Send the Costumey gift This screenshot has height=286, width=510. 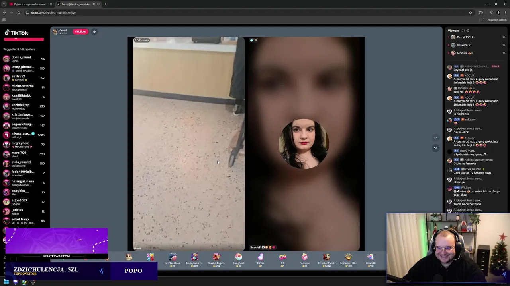[349, 259]
